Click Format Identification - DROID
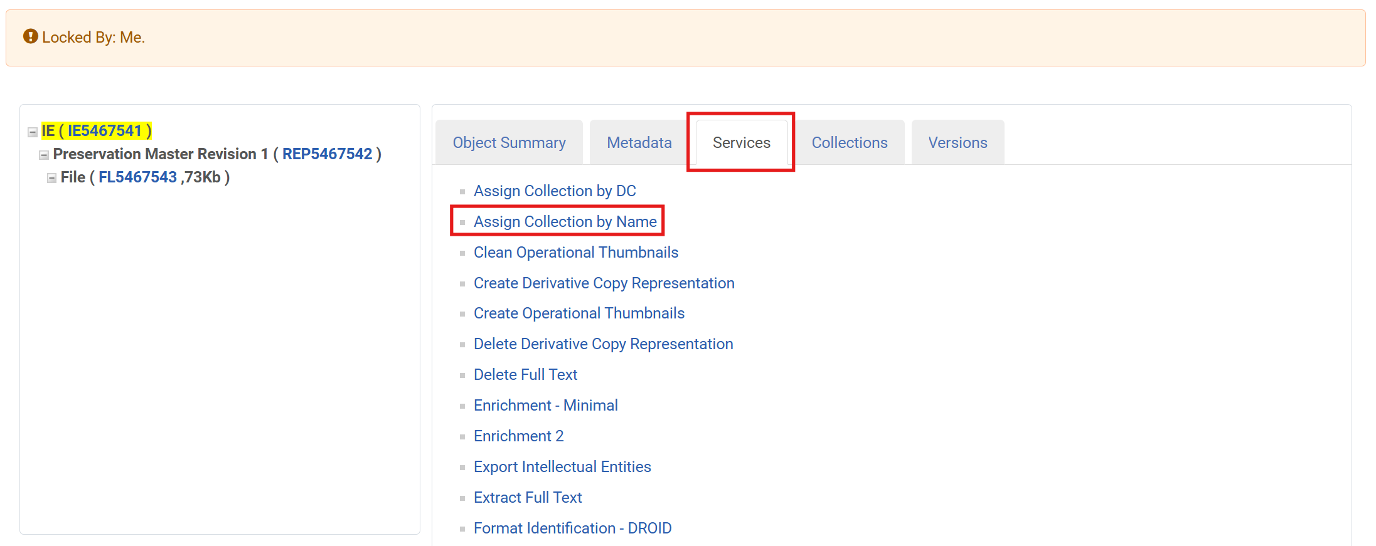The height and width of the screenshot is (546, 1376). coord(572,528)
